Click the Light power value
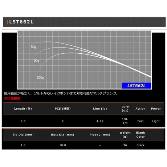Viewport: 167px width, 167px height. tap(156, 121)
